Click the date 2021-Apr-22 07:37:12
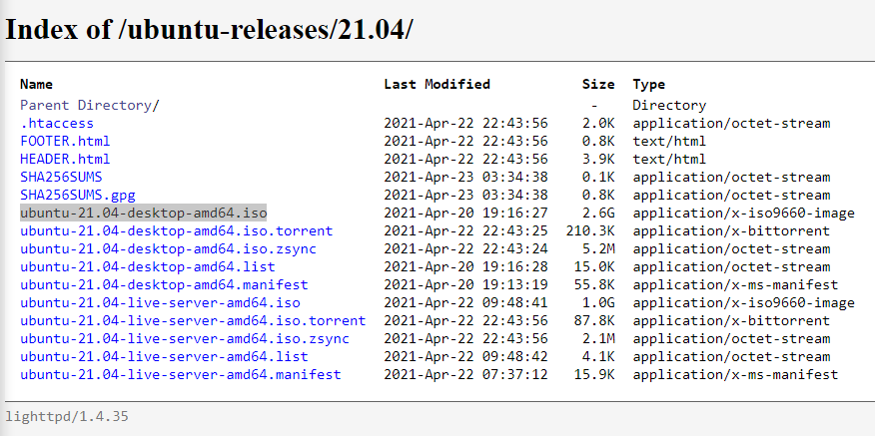 coord(465,375)
